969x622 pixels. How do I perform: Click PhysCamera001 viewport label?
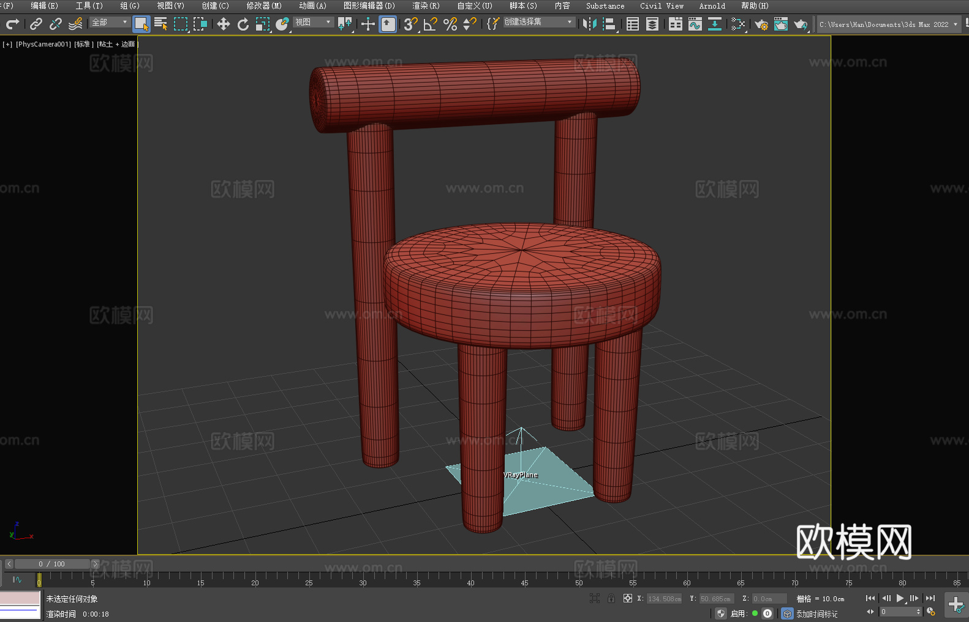[43, 44]
